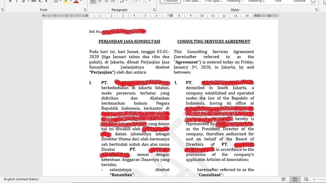Open Font dialog box launcher
This screenshot has height=183, width=326.
click(x=85, y=10)
